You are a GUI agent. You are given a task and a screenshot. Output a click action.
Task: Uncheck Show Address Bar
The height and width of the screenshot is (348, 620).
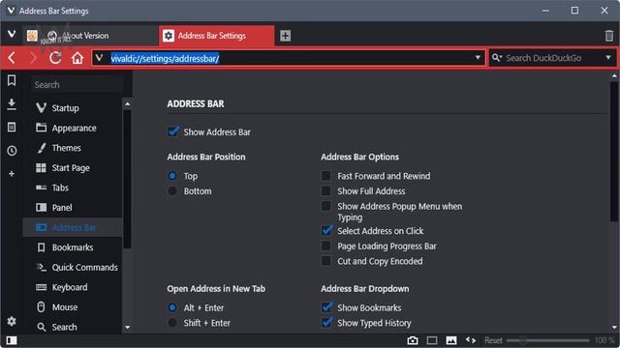click(173, 131)
